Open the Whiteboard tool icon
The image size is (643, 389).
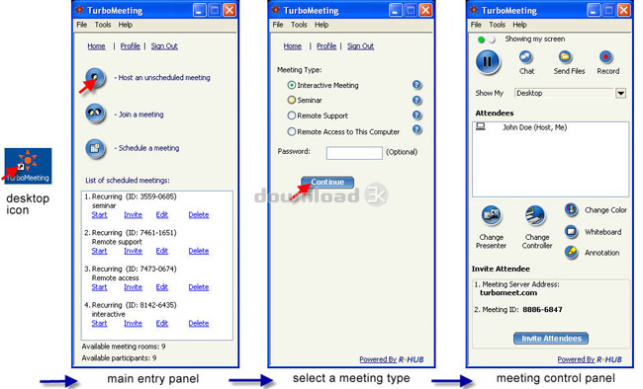(571, 232)
